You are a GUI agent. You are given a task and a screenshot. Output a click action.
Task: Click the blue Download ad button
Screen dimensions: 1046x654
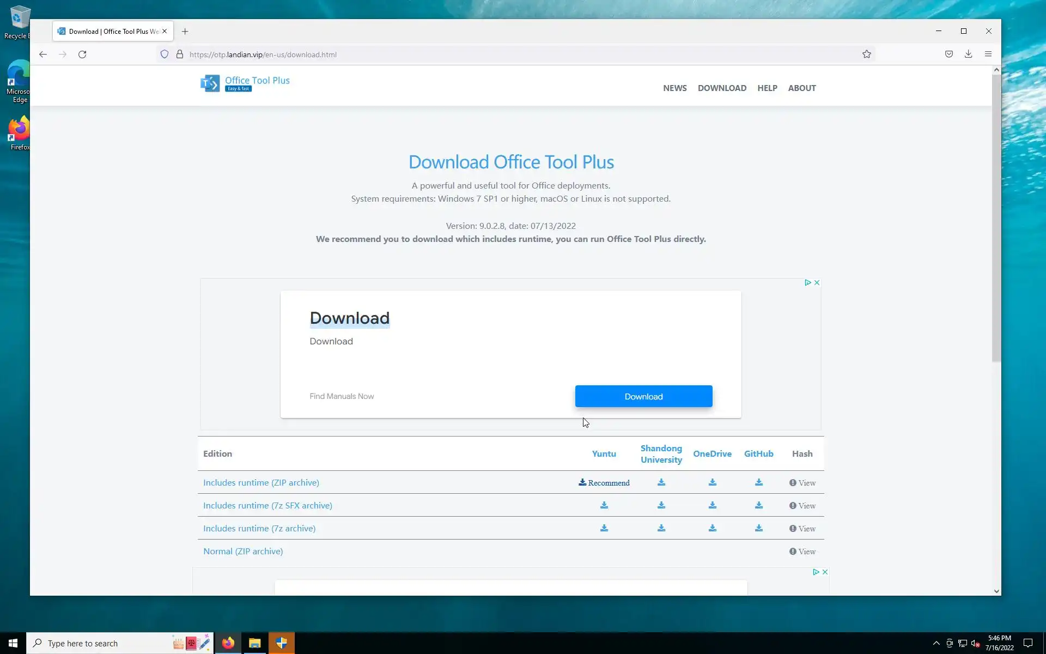pyautogui.click(x=643, y=396)
